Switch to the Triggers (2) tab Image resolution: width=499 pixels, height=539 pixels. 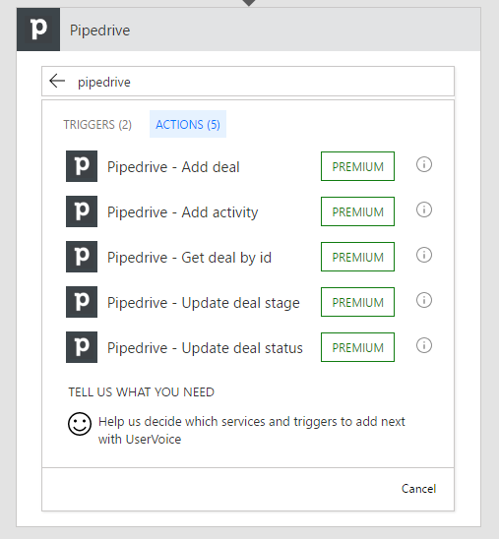point(97,125)
